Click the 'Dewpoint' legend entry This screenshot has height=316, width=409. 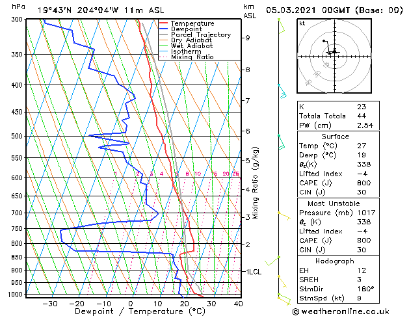[186, 29]
